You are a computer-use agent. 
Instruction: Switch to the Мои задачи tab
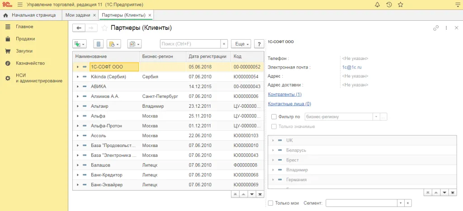(x=77, y=15)
